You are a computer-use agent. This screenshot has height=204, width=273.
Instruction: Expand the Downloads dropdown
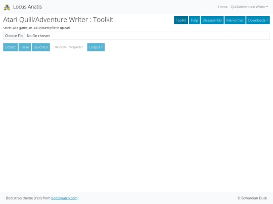(258, 20)
